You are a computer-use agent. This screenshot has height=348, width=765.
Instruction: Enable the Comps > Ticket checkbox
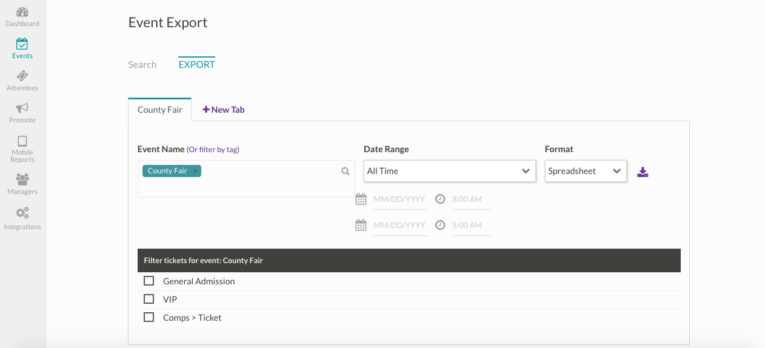click(149, 317)
